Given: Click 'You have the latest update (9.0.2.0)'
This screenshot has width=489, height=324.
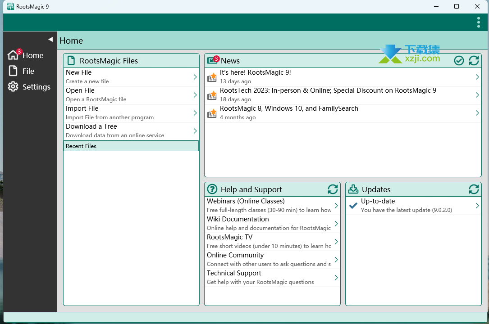Looking at the screenshot, I should pyautogui.click(x=407, y=211).
